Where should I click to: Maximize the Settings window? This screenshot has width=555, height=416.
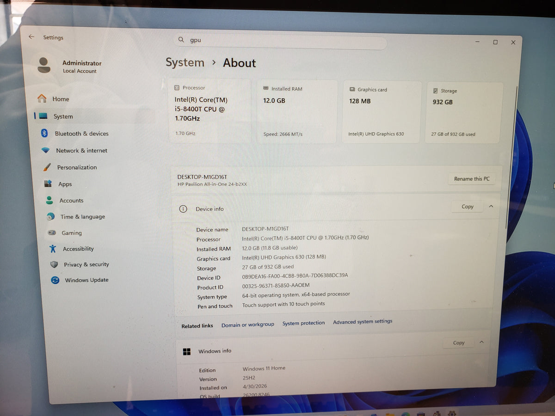495,42
